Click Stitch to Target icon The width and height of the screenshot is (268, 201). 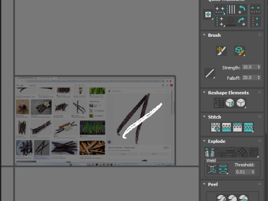coord(216,127)
